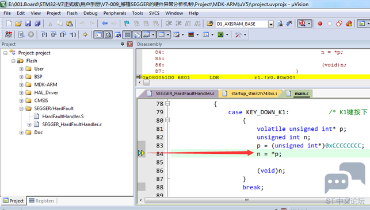Screen dimensions: 370x210
Task: Kill all breakpoints icon
Action: (x=349, y=24)
